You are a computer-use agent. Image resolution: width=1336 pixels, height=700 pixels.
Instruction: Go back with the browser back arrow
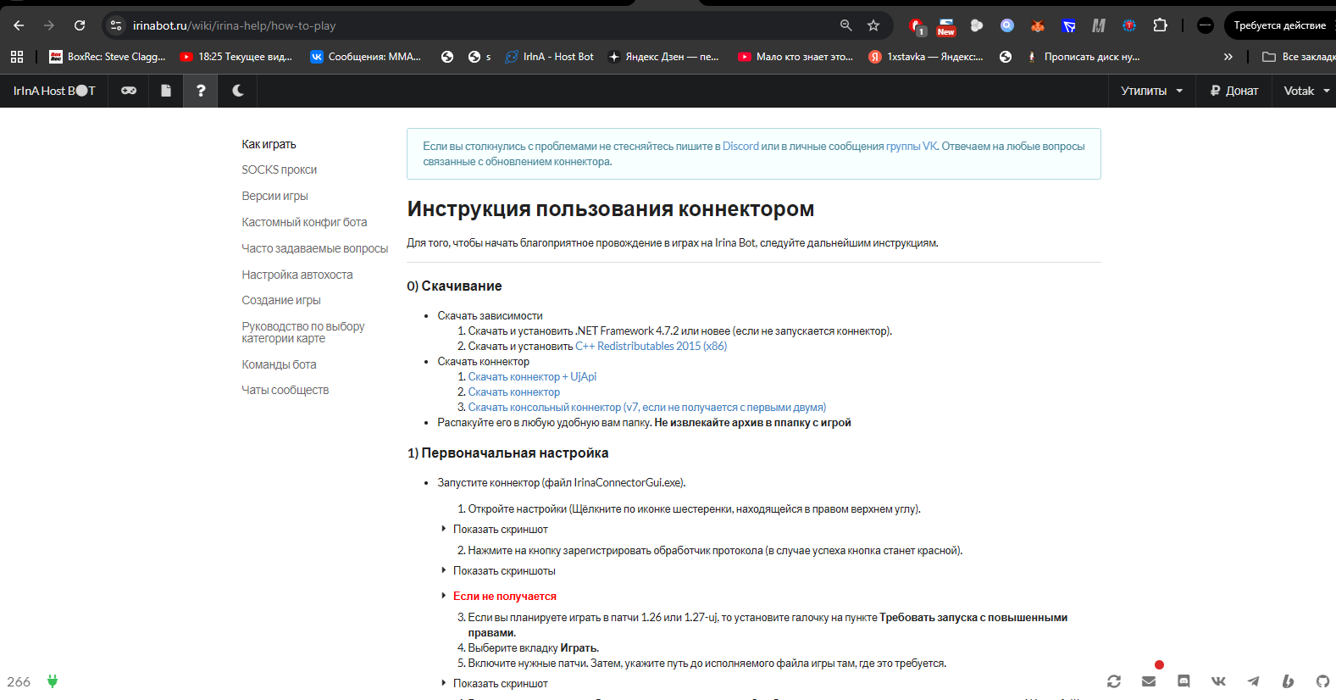[19, 25]
